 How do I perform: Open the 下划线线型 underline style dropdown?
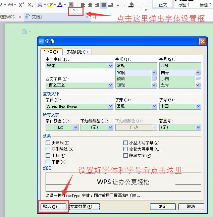110,127
